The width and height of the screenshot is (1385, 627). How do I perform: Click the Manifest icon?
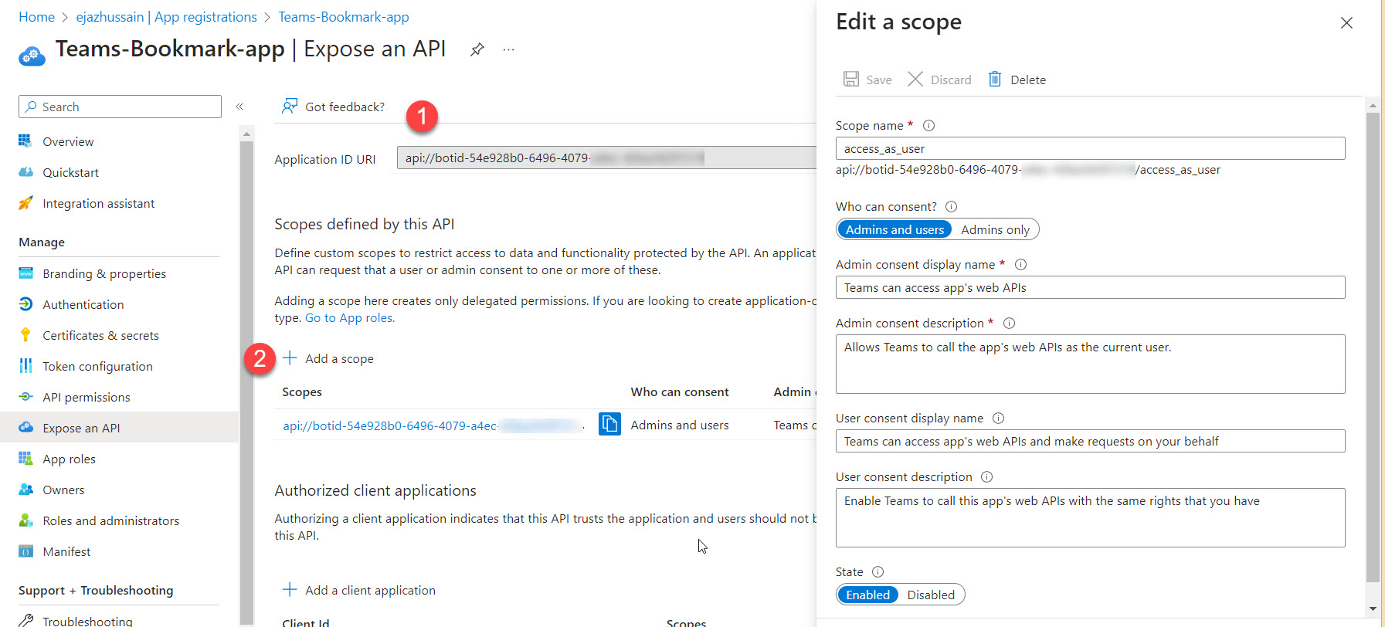click(25, 551)
